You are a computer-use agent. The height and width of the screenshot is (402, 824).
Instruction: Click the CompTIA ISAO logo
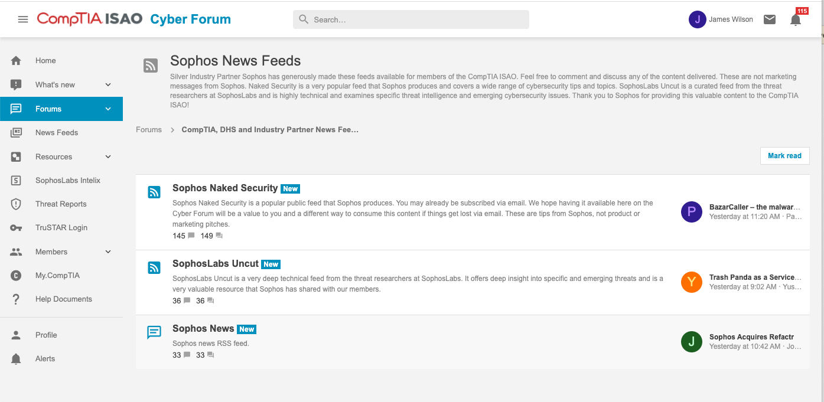coord(90,19)
